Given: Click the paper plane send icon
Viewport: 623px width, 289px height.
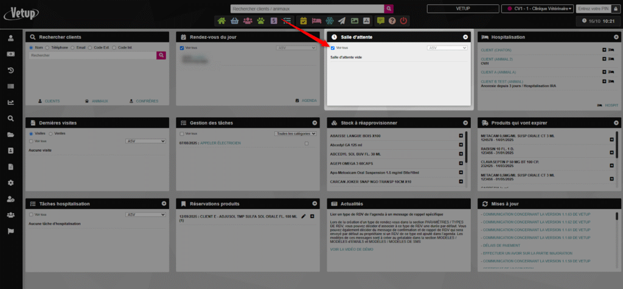Looking at the screenshot, I should (x=343, y=21).
